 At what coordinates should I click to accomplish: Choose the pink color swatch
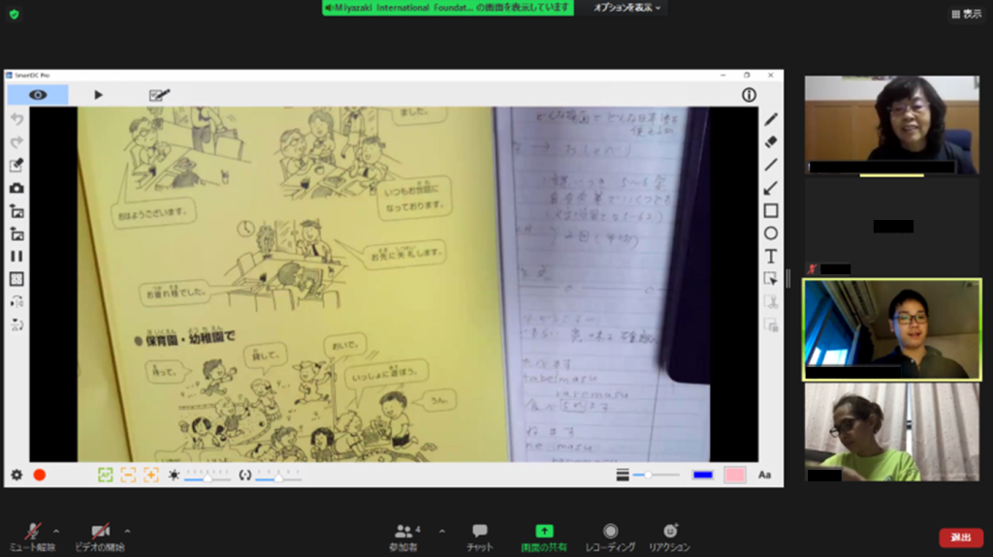click(x=735, y=475)
